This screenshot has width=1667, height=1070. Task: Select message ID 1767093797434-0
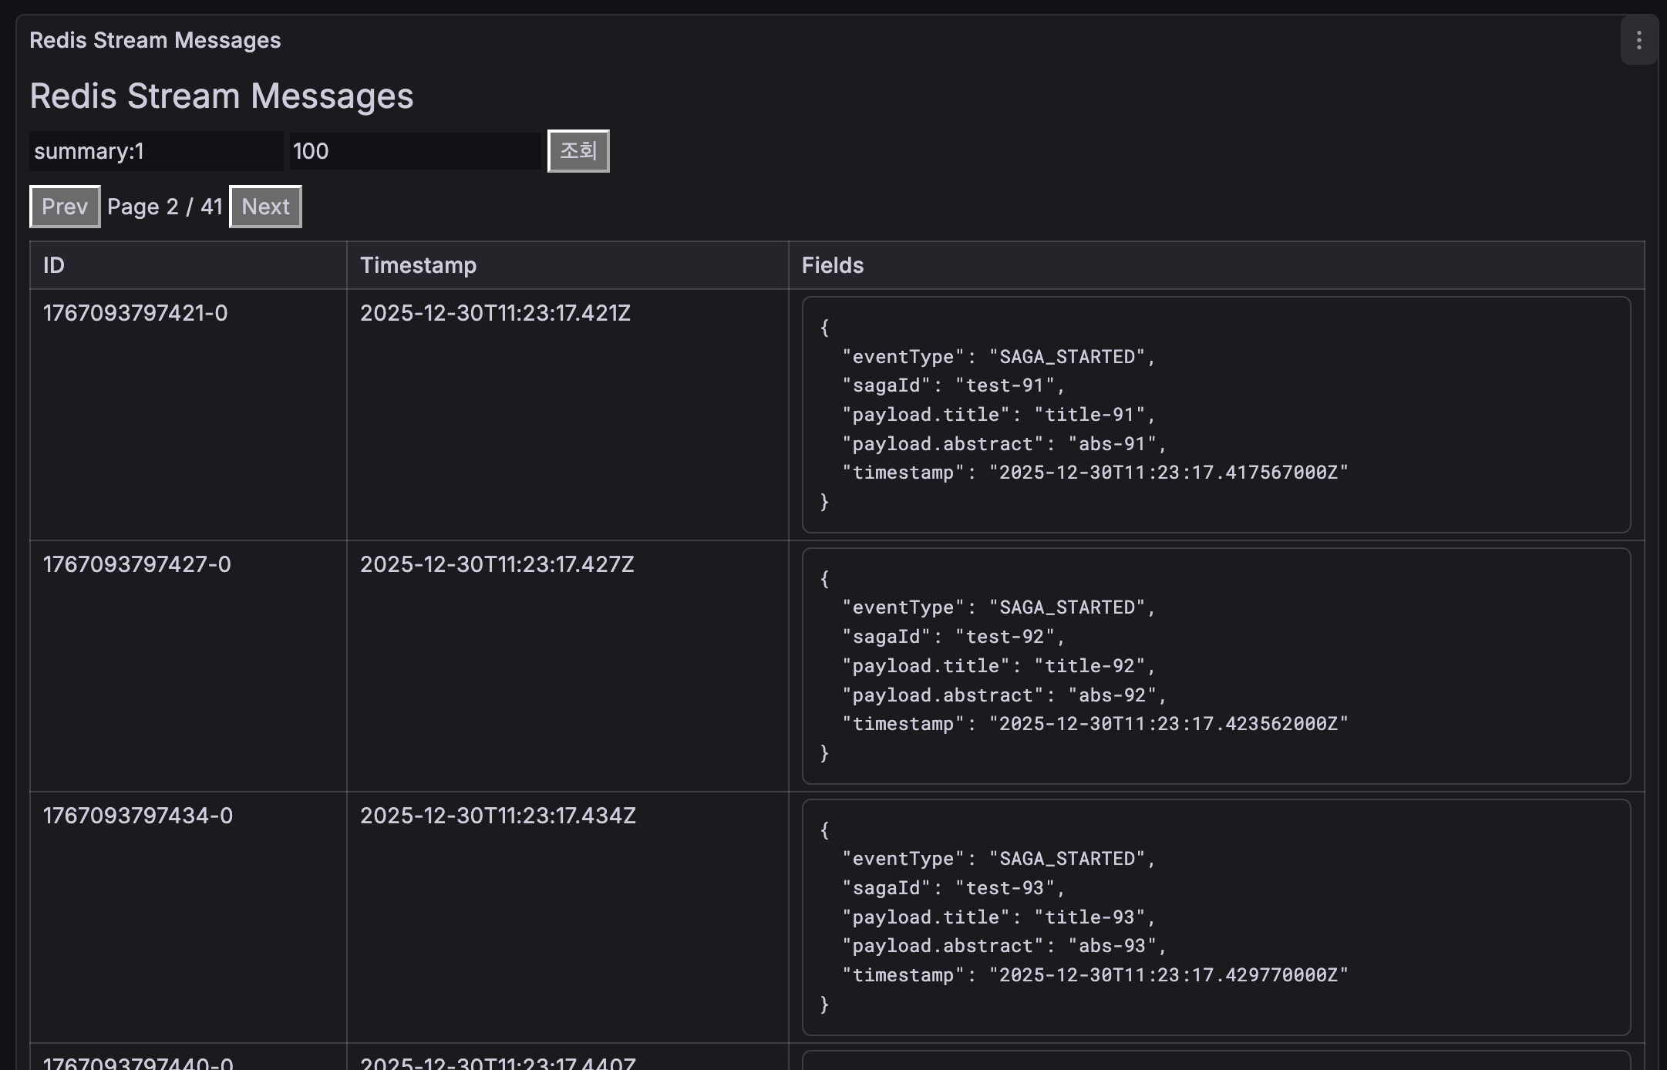(138, 816)
